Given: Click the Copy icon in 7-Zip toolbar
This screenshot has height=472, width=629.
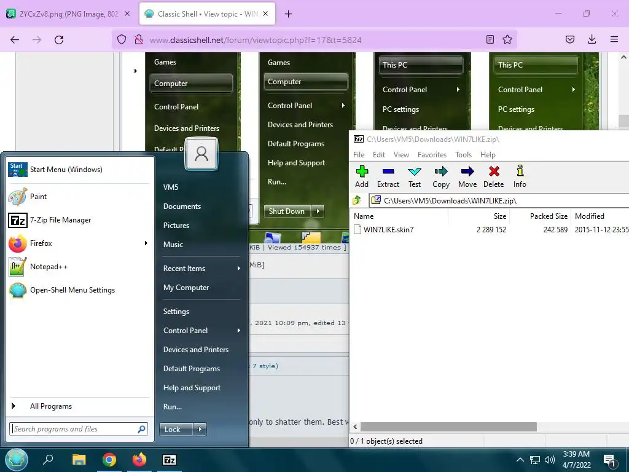Looking at the screenshot, I should (x=441, y=172).
